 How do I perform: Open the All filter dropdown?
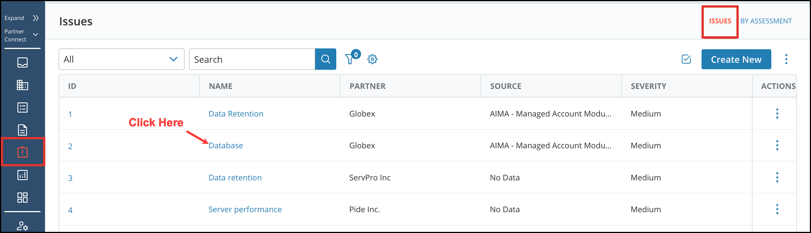122,59
